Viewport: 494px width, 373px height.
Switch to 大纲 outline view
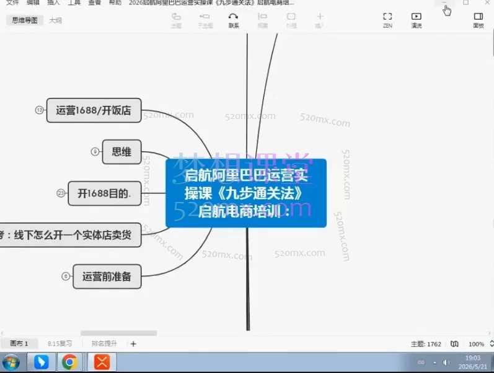click(55, 20)
